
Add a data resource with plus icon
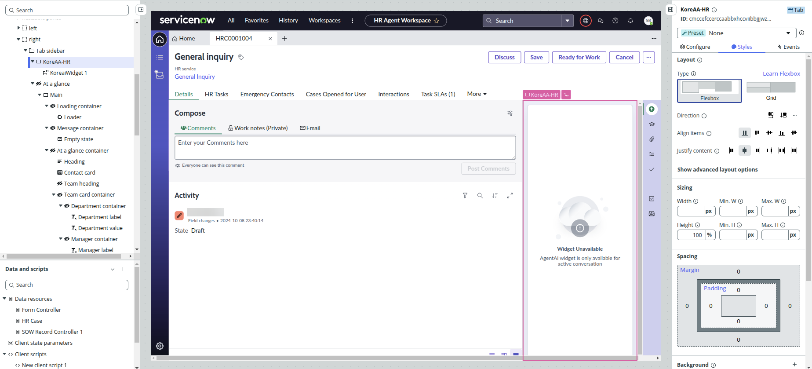point(123,269)
